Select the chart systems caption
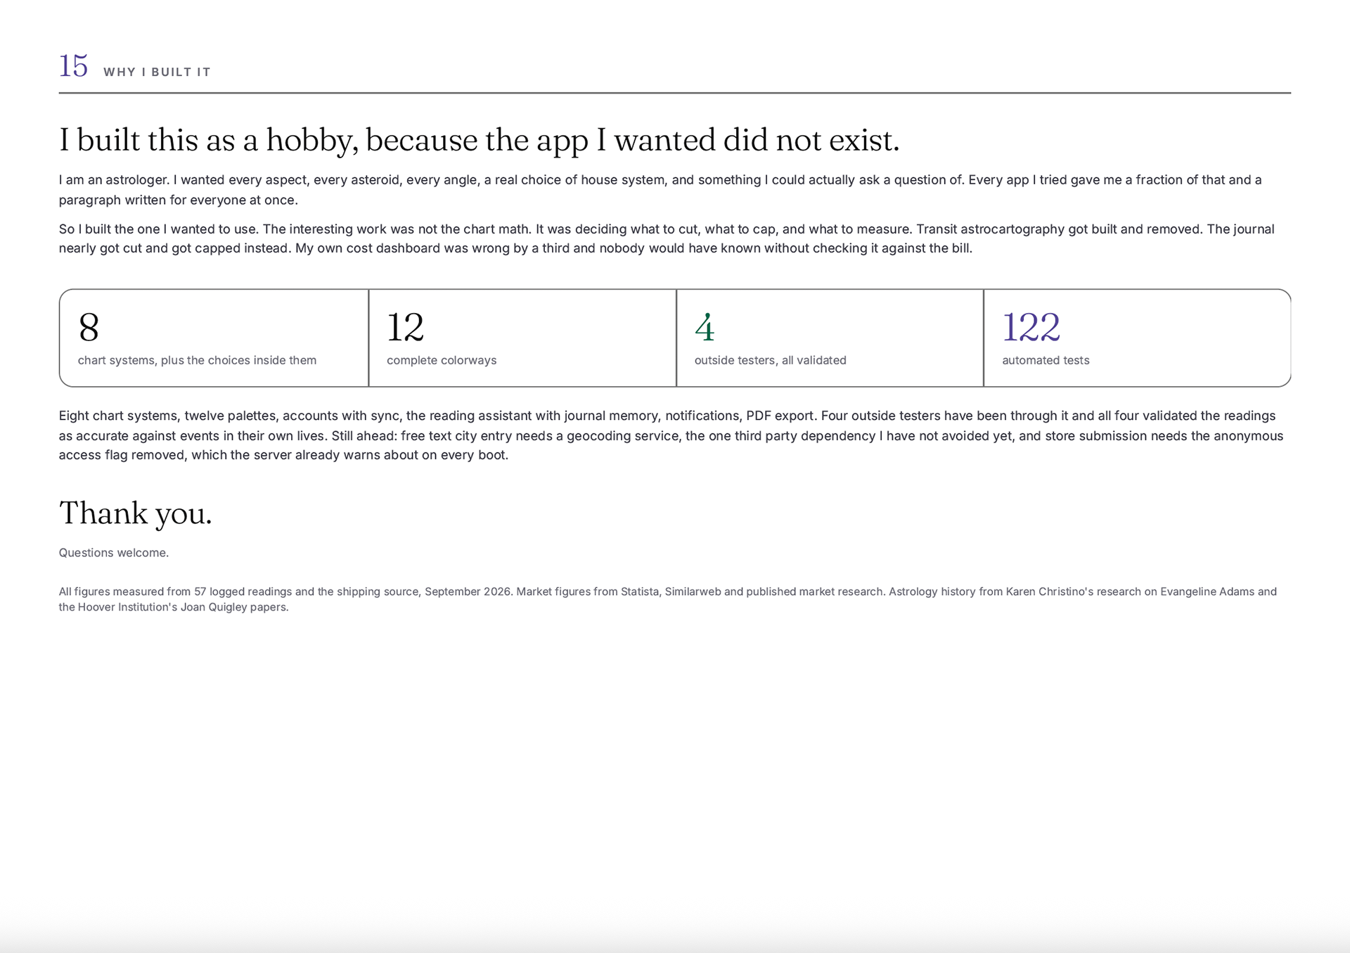 tap(197, 360)
